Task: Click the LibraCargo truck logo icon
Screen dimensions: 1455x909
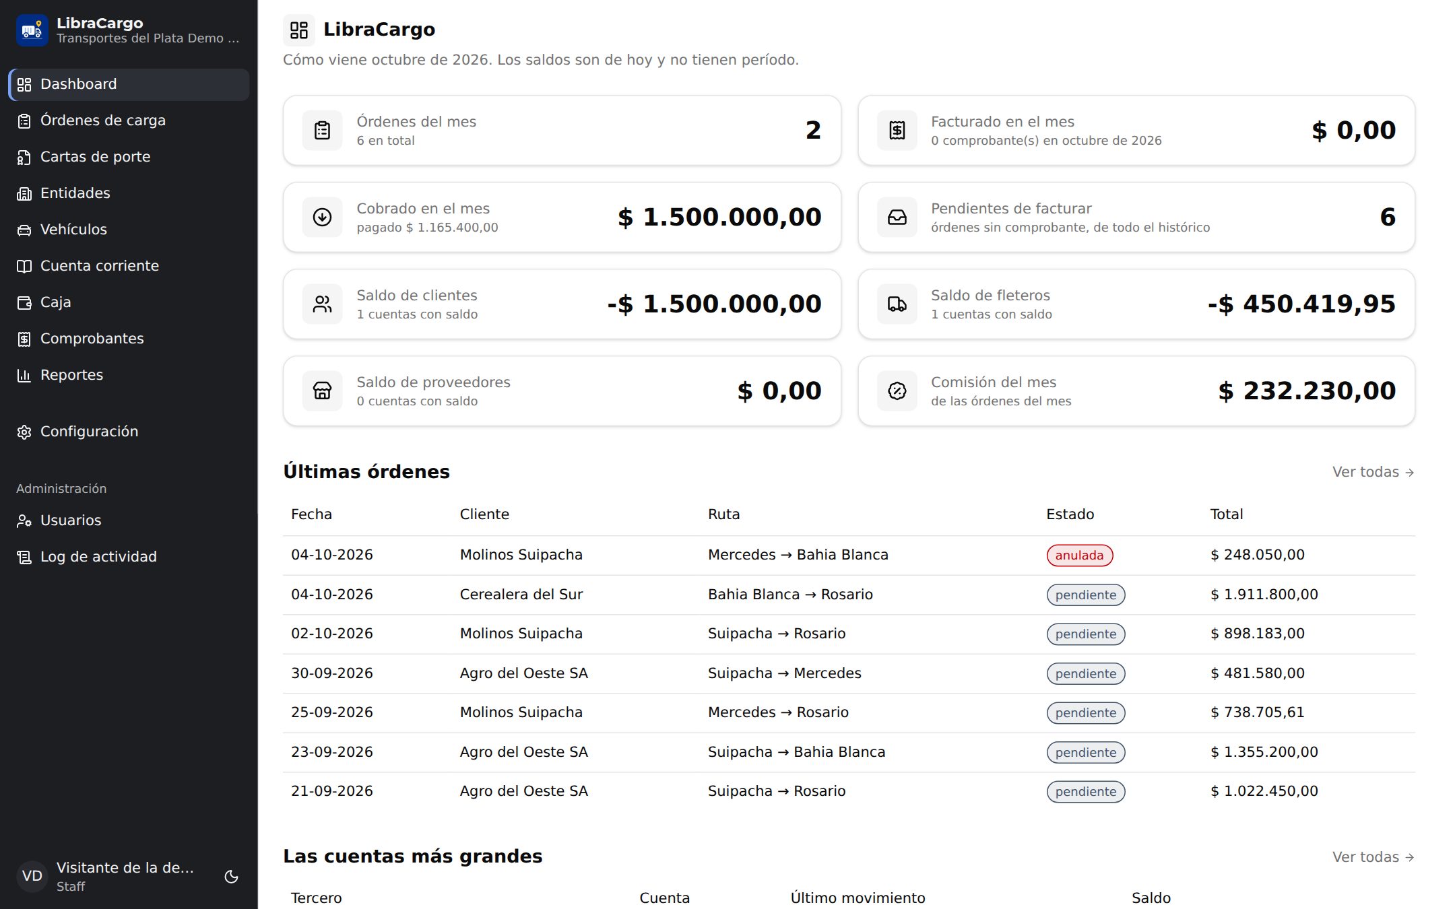Action: 32,30
